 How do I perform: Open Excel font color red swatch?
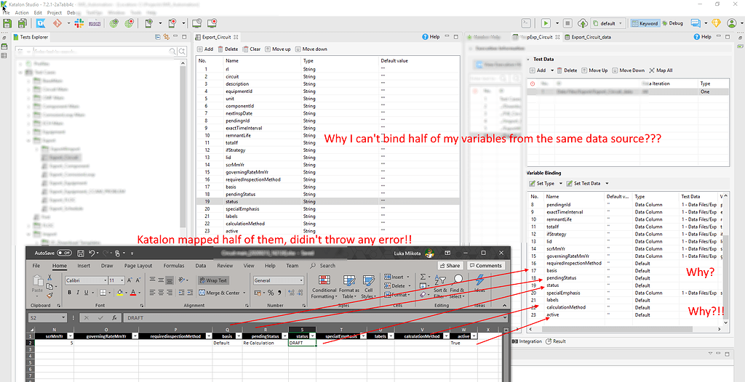point(133,293)
